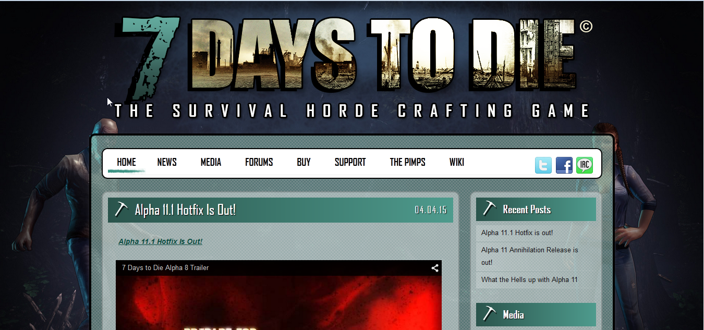Image resolution: width=704 pixels, height=330 pixels.
Task: Open the Facebook social icon
Action: tap(564, 165)
